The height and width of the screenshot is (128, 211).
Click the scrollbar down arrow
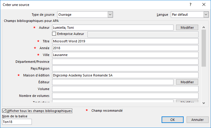[x=204, y=103]
